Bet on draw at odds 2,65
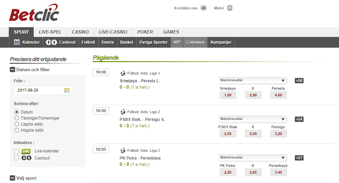This screenshot has height=183, width=339. pyautogui.click(x=253, y=172)
